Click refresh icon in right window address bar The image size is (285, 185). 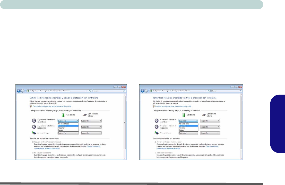[209, 91]
